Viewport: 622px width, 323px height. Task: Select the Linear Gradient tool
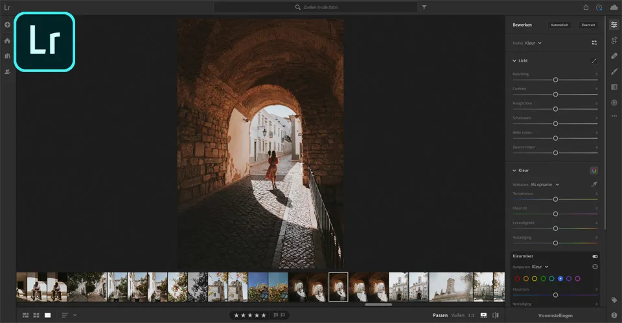614,87
